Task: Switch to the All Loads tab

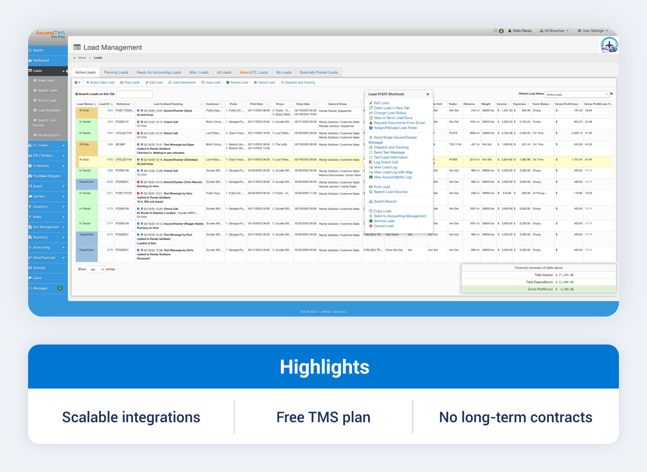Action: [224, 73]
